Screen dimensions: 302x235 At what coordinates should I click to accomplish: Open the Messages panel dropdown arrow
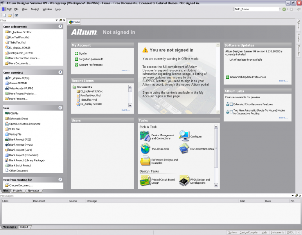[x=293, y=195]
